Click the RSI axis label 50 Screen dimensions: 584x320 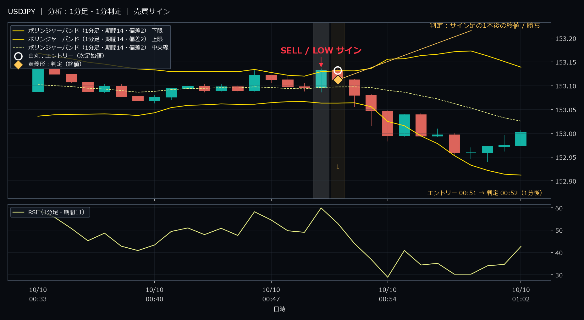click(x=559, y=230)
